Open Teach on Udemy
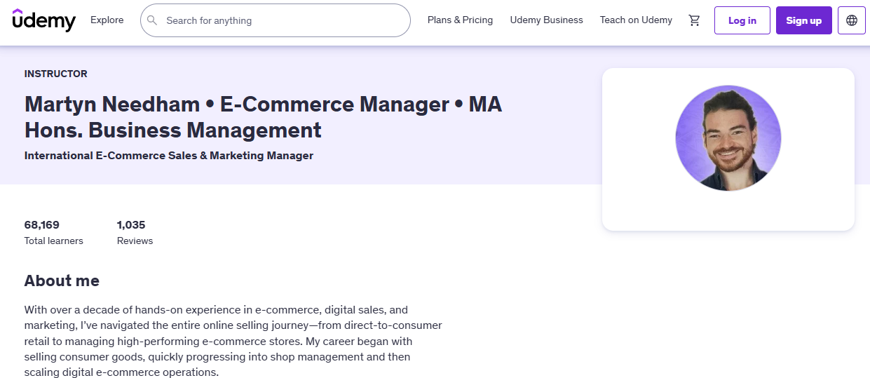 (636, 20)
